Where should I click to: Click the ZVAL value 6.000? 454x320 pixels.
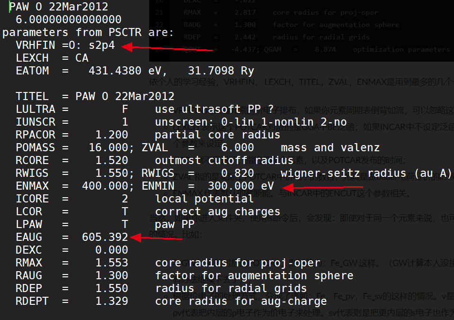click(238, 147)
